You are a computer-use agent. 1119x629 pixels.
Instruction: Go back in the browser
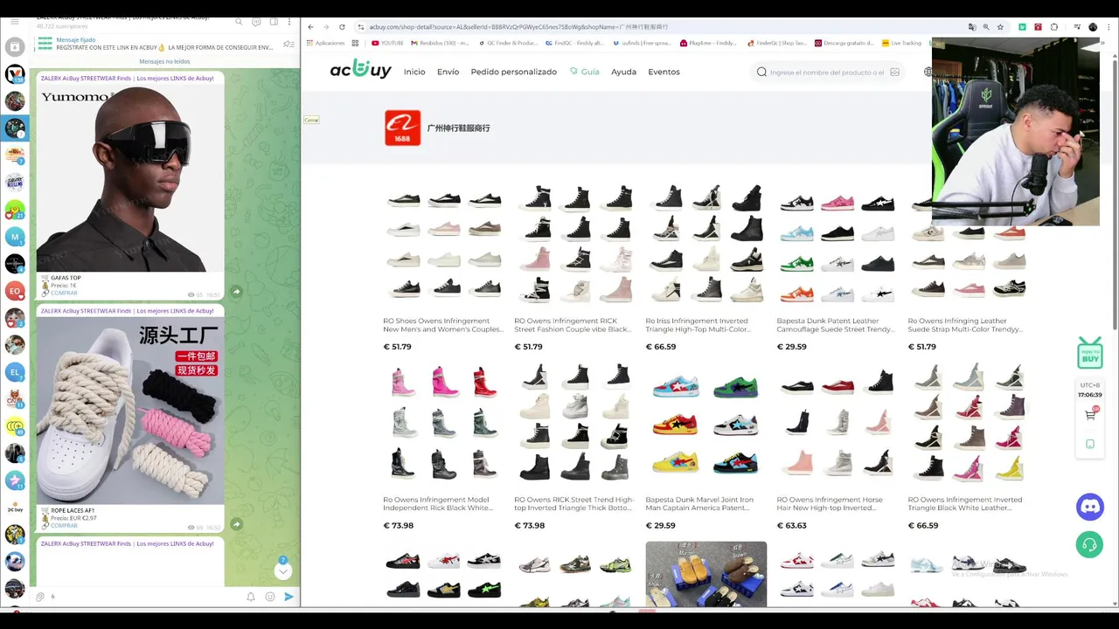pos(310,27)
